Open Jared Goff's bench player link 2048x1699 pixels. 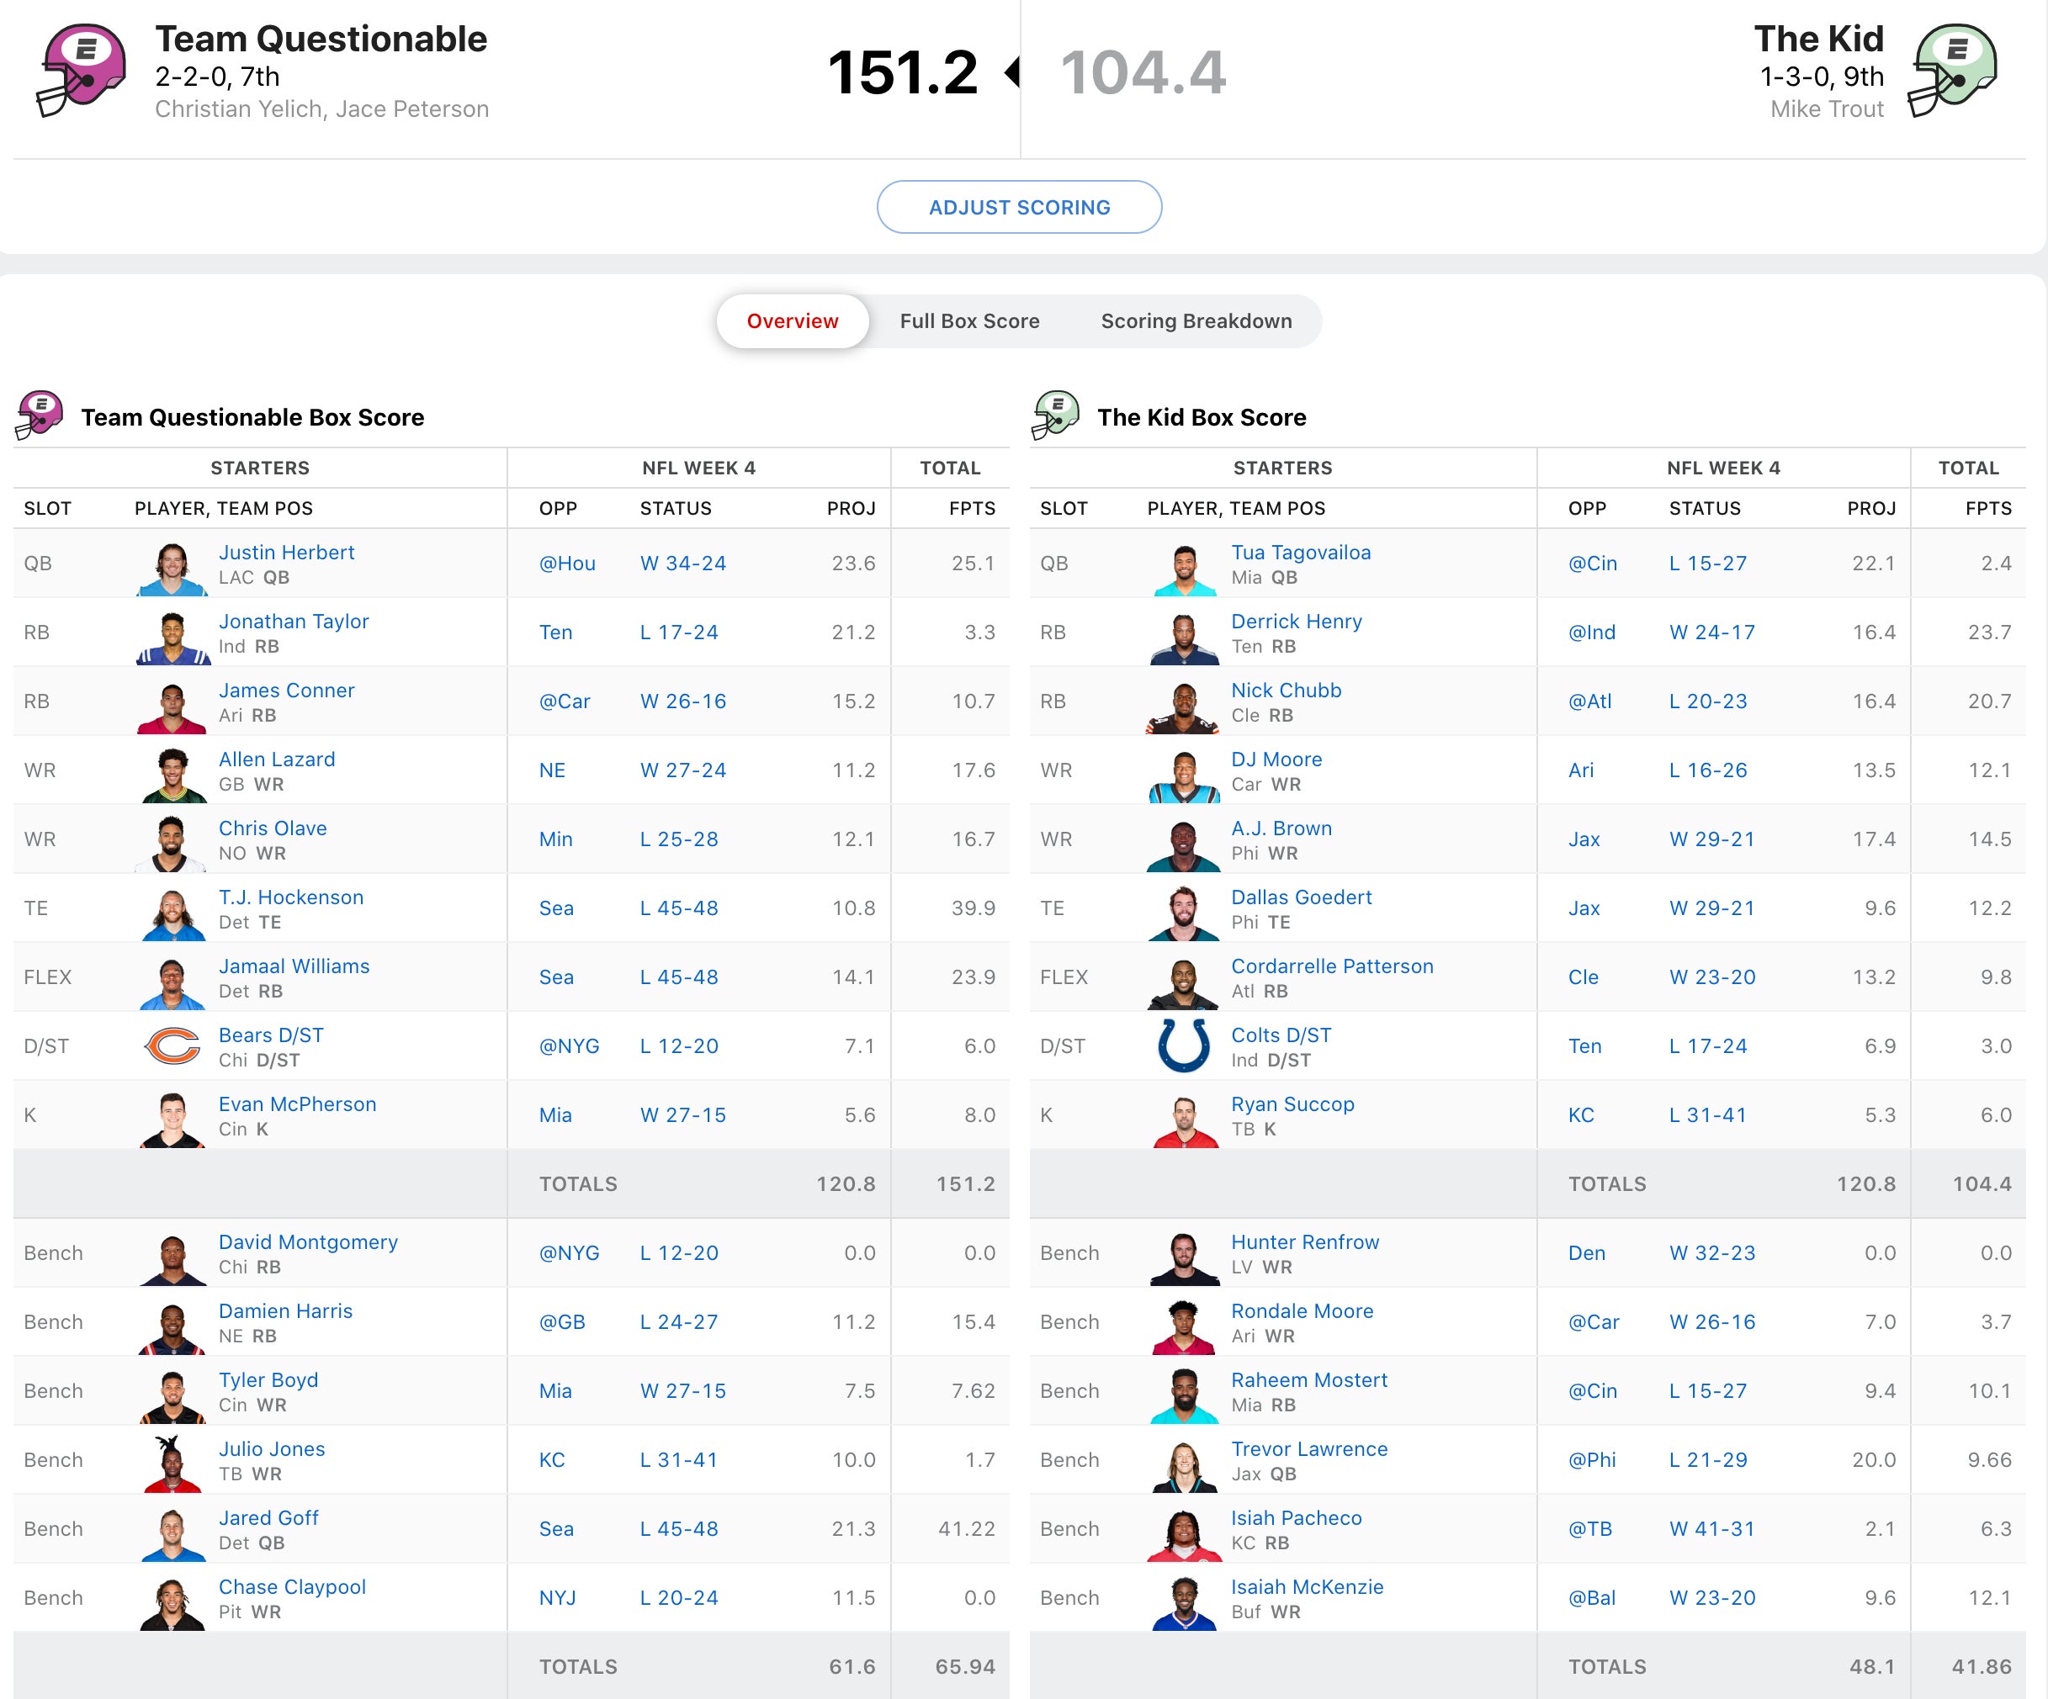pos(268,1517)
